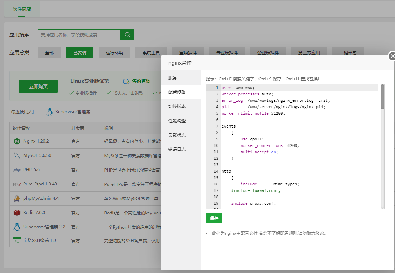Click 'include mime.types;' line
The height and width of the screenshot is (273, 395).
(x=270, y=184)
